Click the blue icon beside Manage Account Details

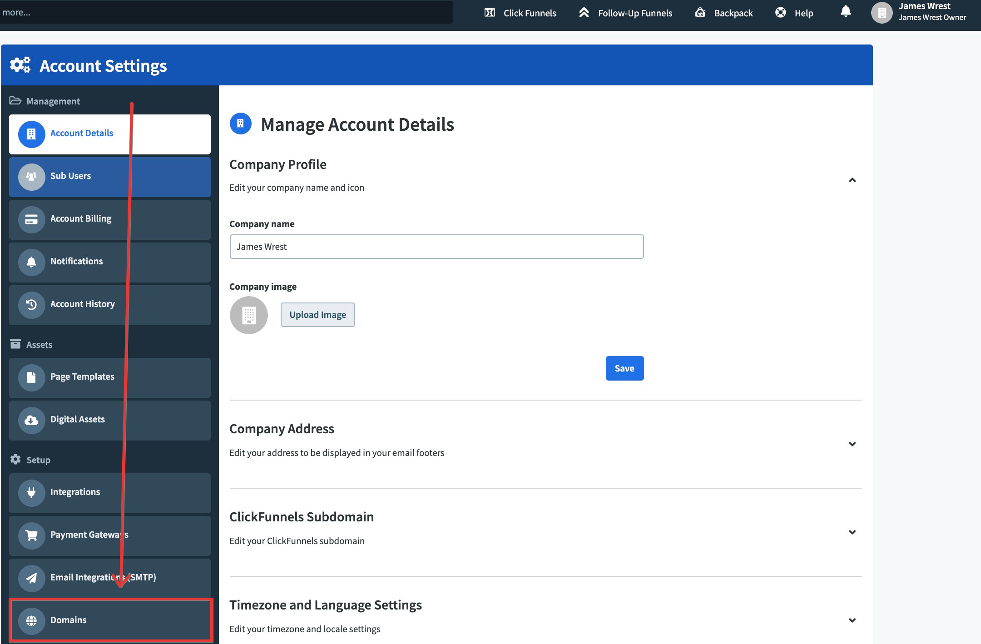[241, 124]
